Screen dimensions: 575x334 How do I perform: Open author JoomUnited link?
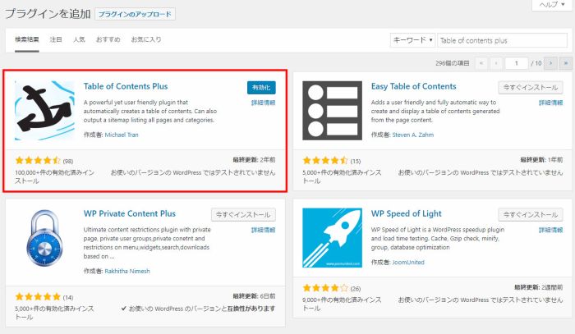(408, 263)
